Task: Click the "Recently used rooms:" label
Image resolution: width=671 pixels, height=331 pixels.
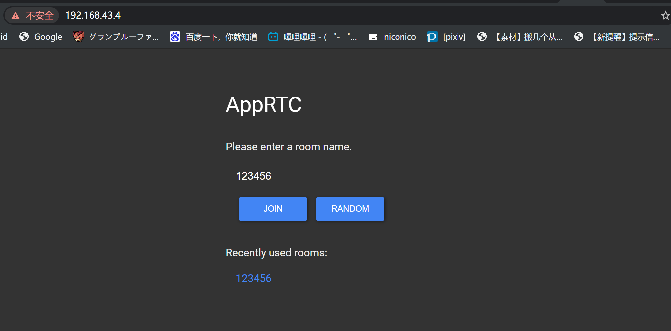Action: tap(276, 253)
